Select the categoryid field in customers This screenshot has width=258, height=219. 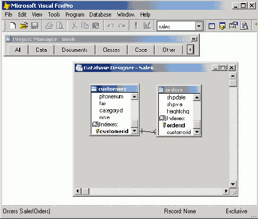[111, 110]
